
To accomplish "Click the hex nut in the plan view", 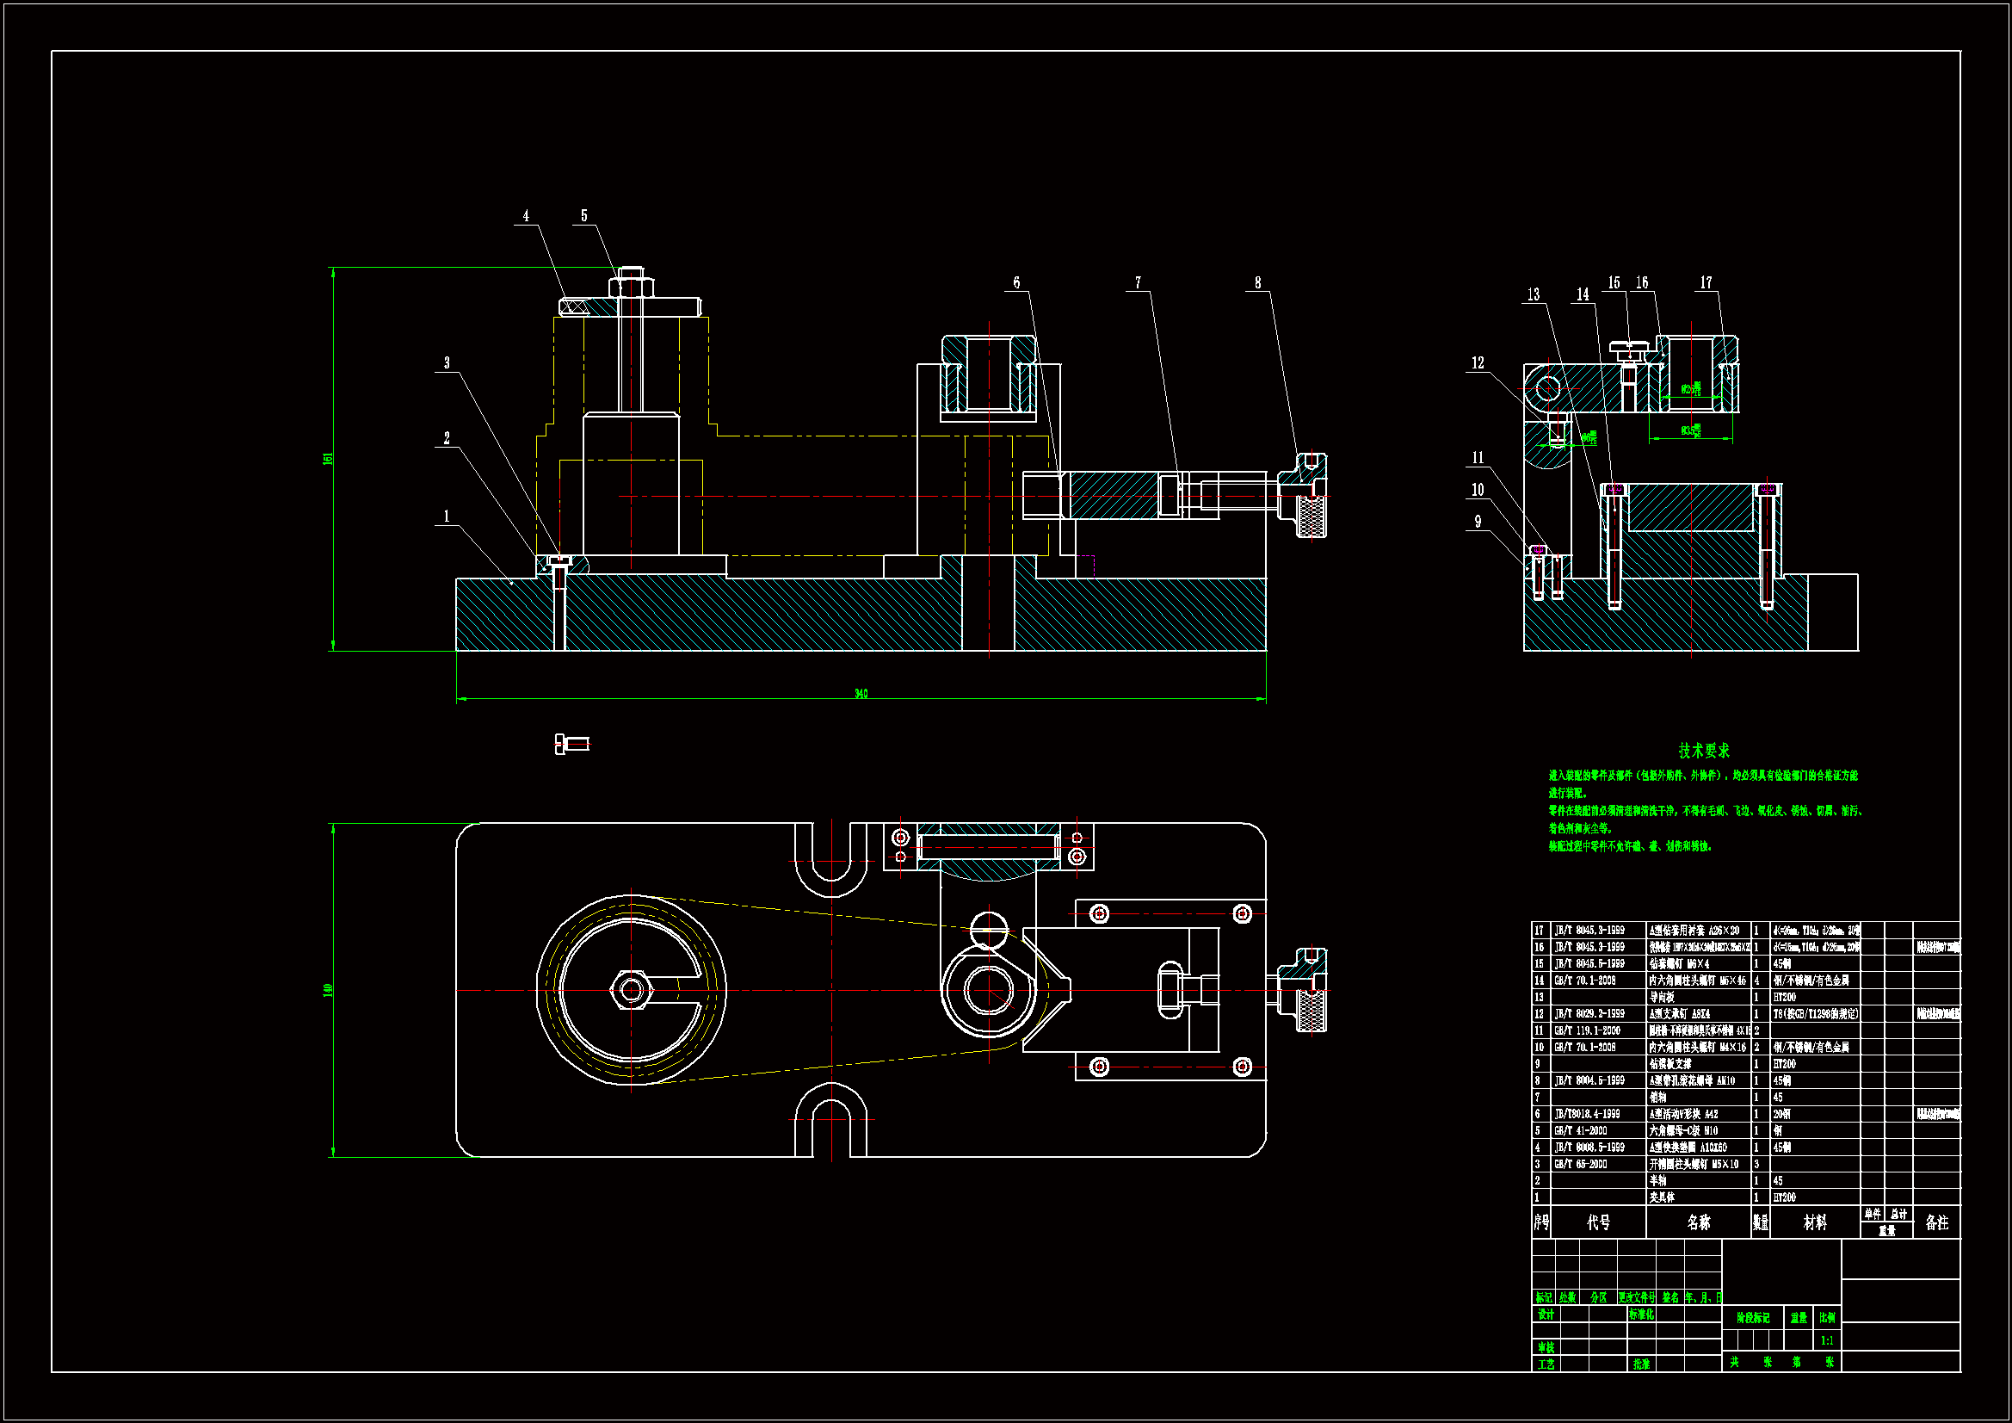I will point(631,991).
